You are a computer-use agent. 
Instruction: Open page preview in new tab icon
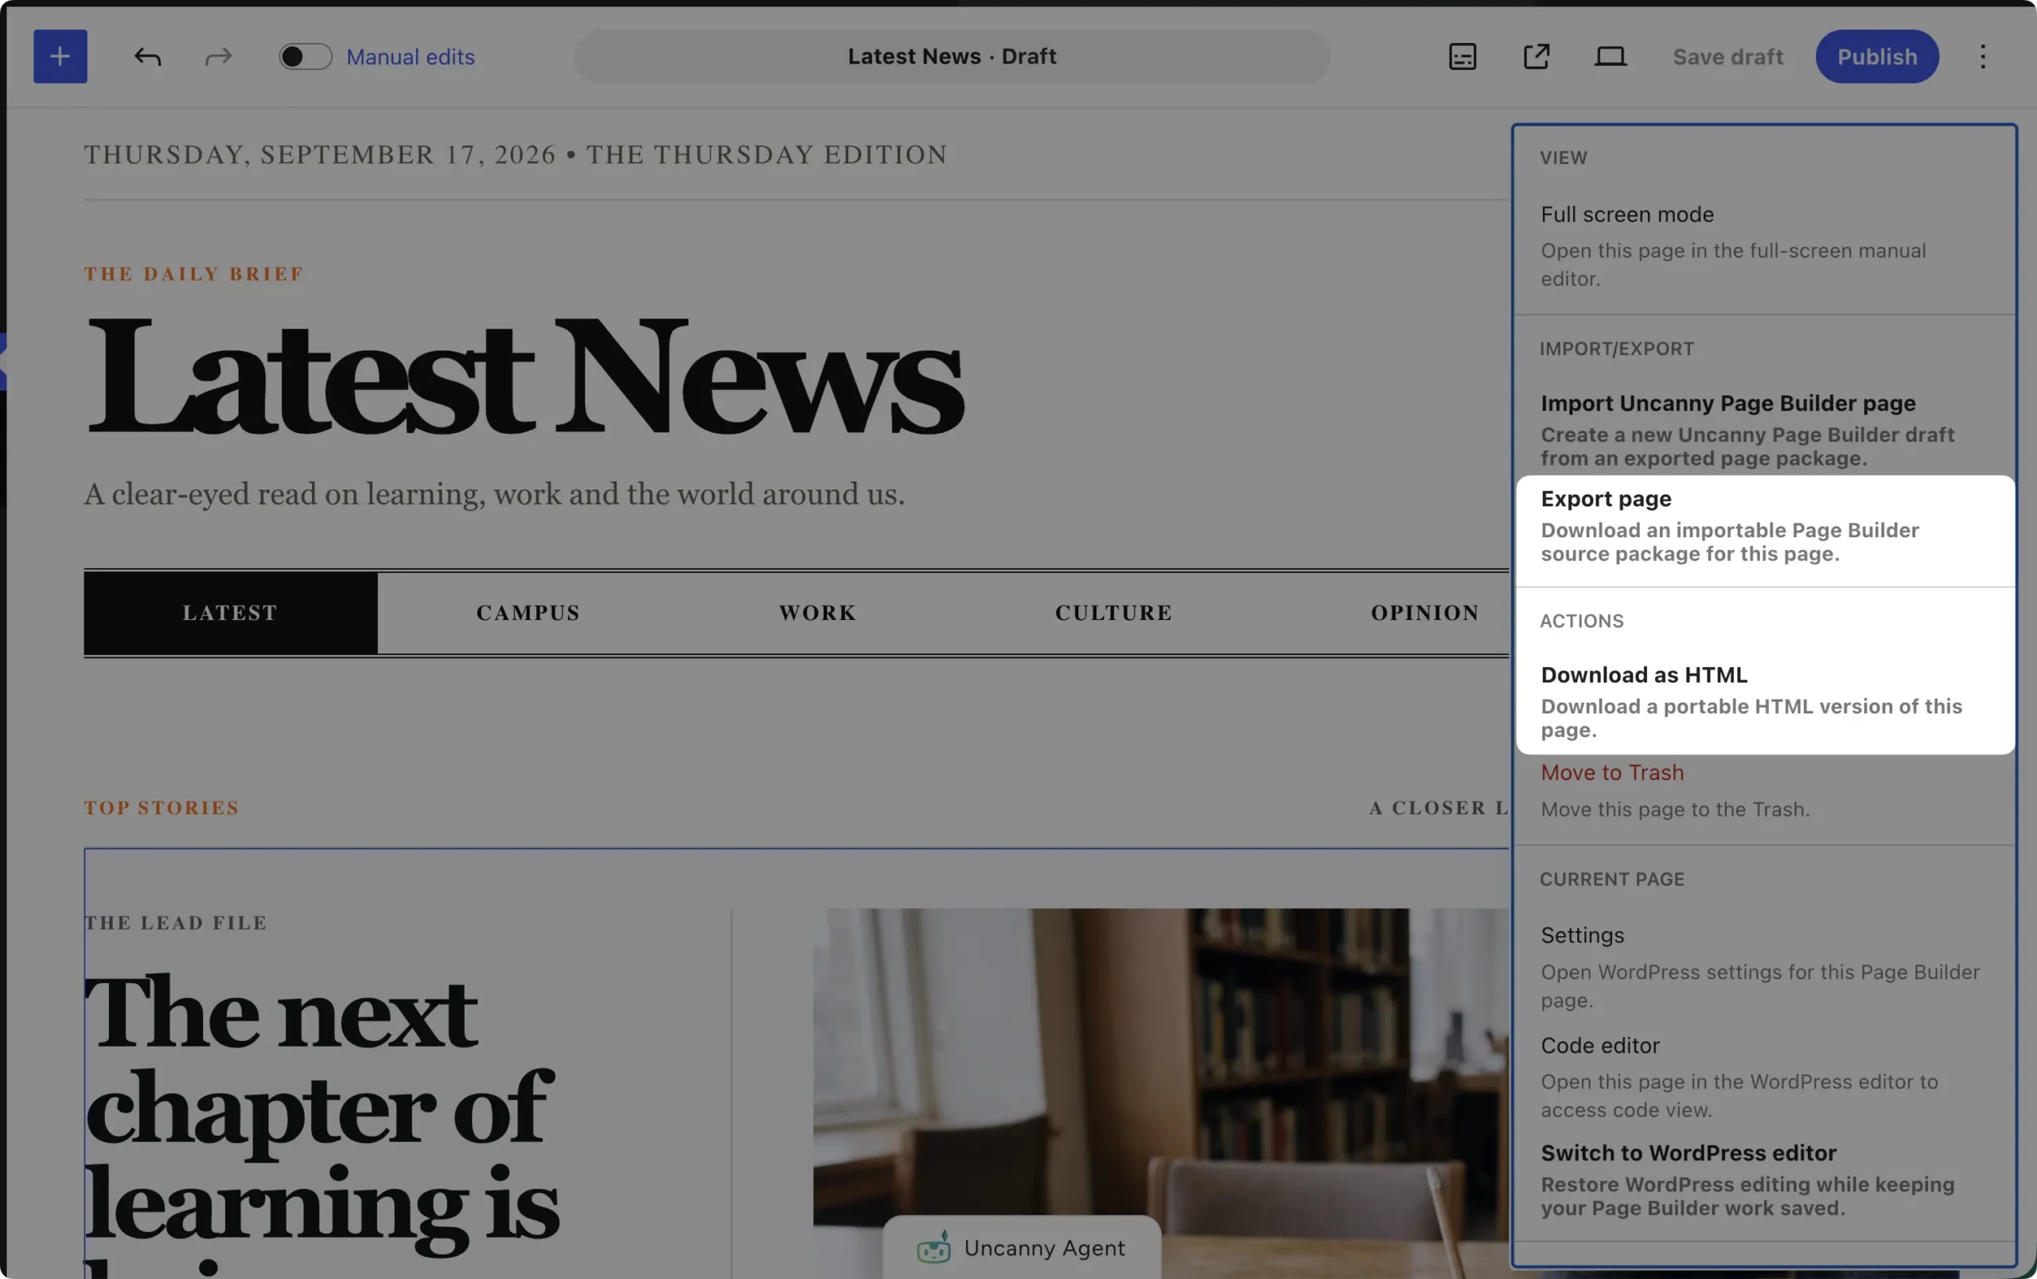tap(1536, 57)
